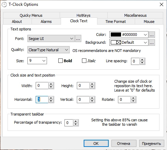Open the Background Default dropdown
The image size is (167, 150).
coord(129,42)
